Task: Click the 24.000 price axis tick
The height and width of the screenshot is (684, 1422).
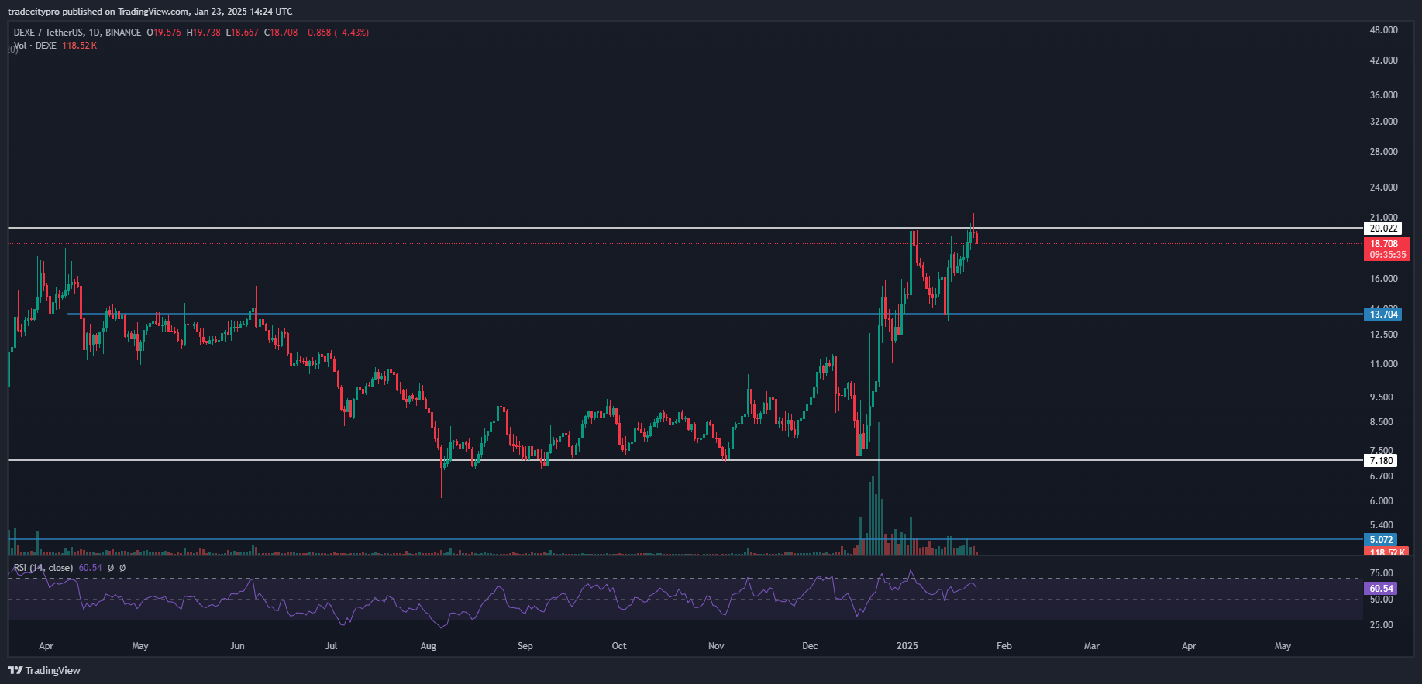Action: tap(1383, 187)
